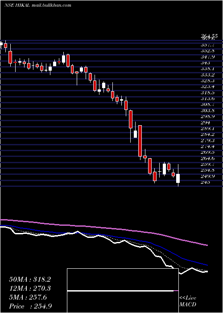Click the 347.9 price axis label
The image size is (223, 313).
[x=207, y=57]
